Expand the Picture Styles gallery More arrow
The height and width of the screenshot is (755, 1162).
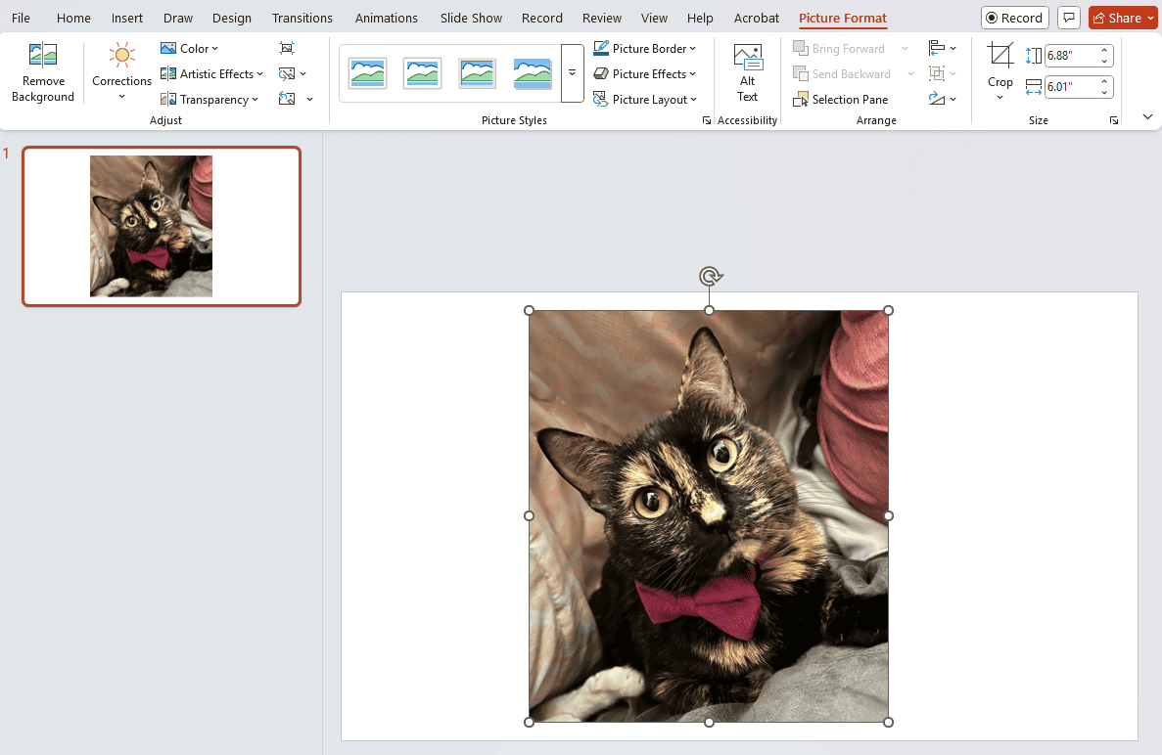(572, 73)
